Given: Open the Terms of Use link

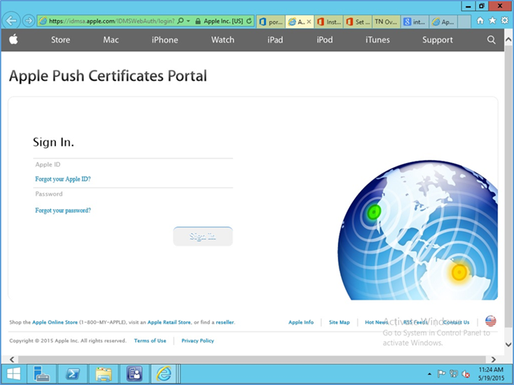Looking at the screenshot, I should pos(150,341).
